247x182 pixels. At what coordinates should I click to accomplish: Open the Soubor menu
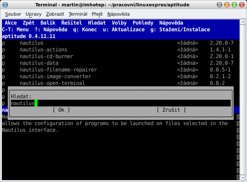[x=13, y=14]
